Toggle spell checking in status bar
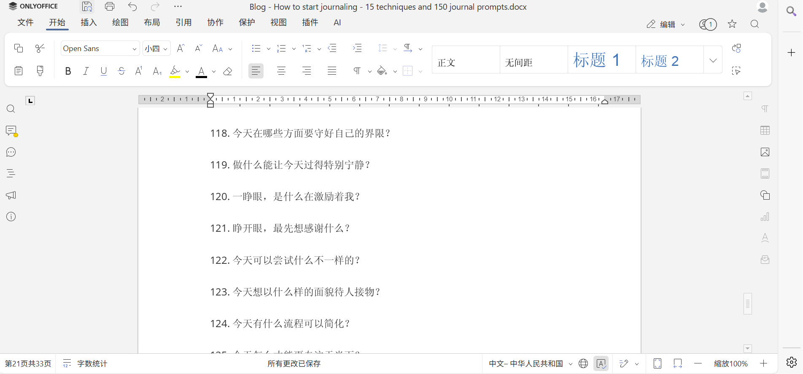This screenshot has width=803, height=374. [x=601, y=363]
